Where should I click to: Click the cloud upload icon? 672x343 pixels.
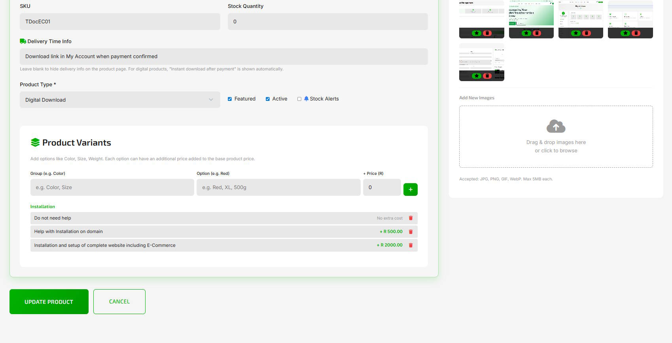[556, 126]
